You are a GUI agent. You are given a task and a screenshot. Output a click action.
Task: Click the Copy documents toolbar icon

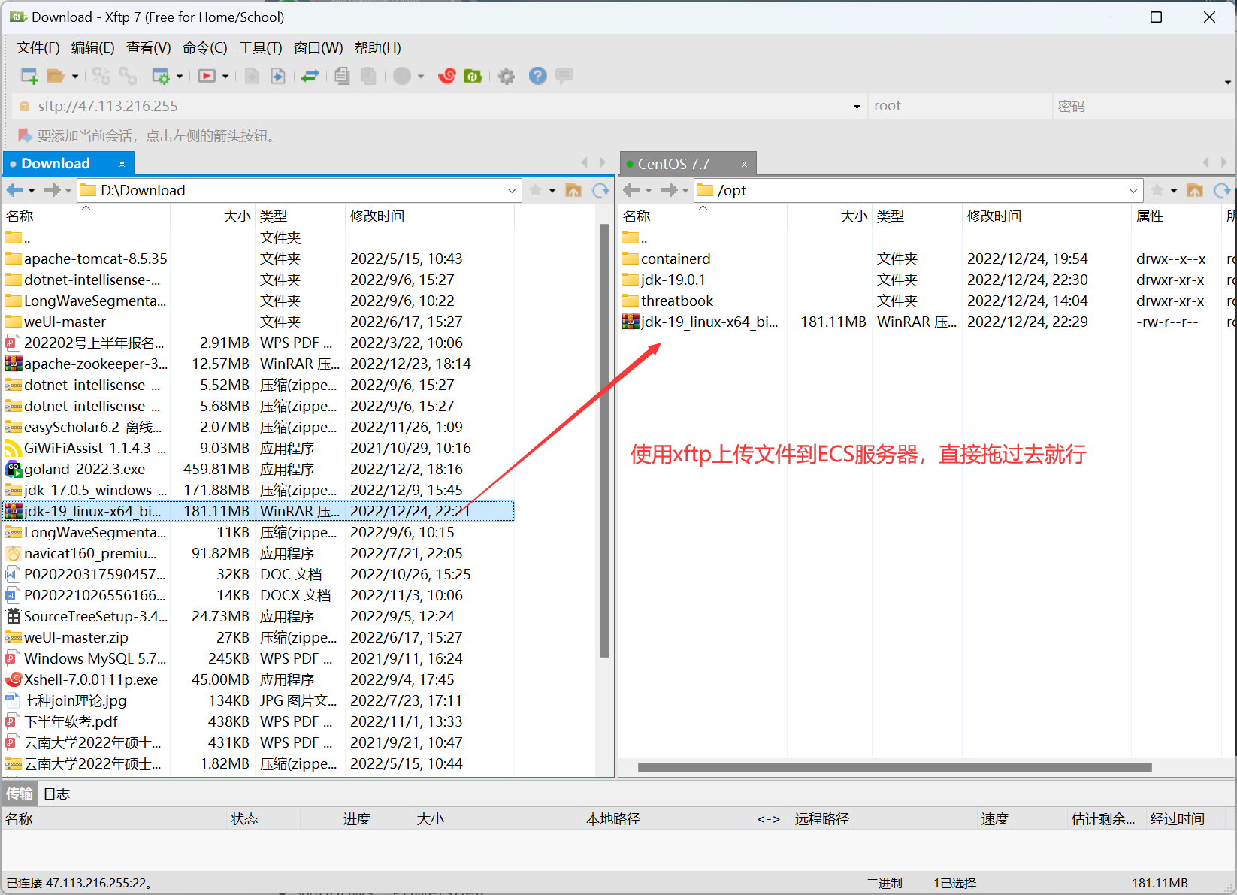click(x=342, y=76)
